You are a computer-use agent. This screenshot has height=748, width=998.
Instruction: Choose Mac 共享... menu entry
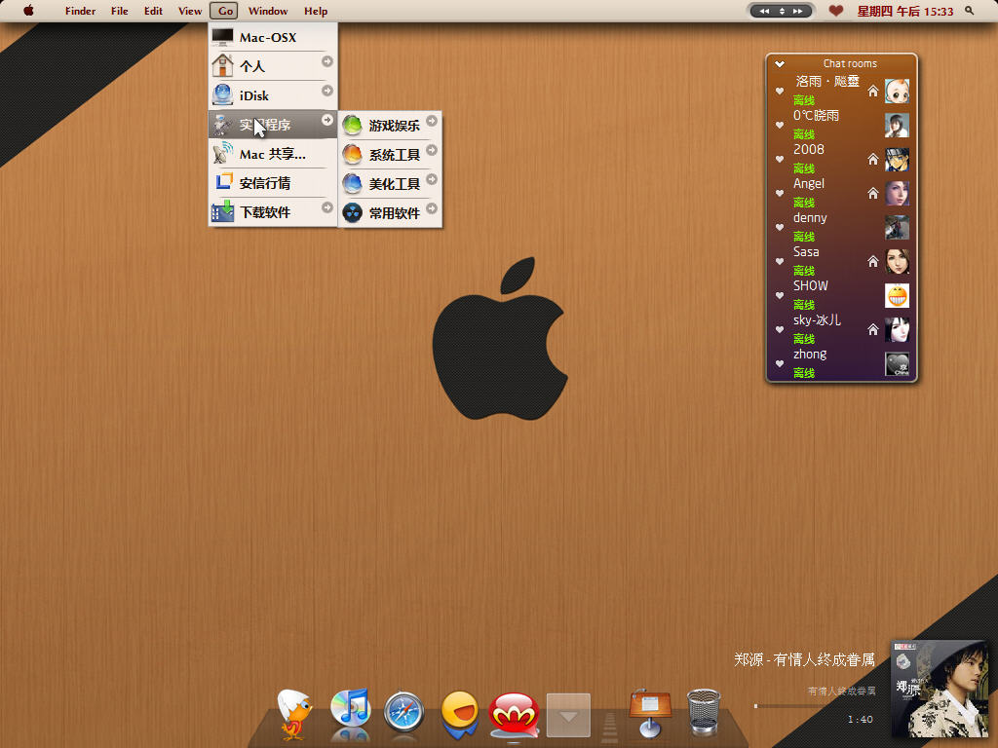273,154
